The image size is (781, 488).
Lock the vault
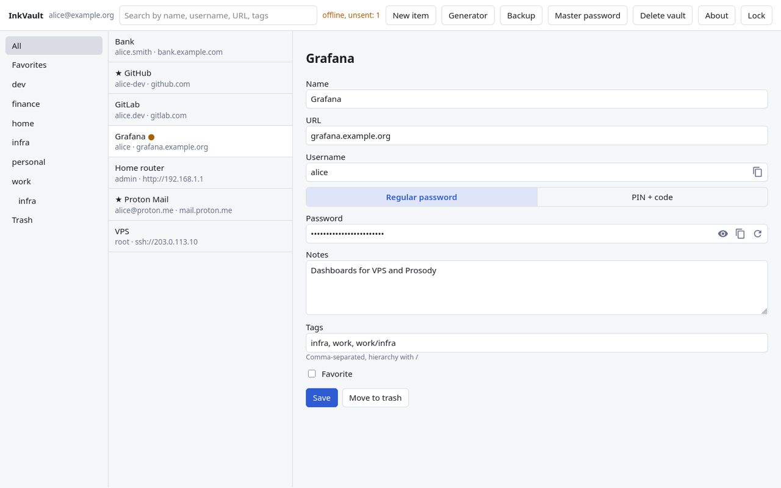pyautogui.click(x=756, y=15)
